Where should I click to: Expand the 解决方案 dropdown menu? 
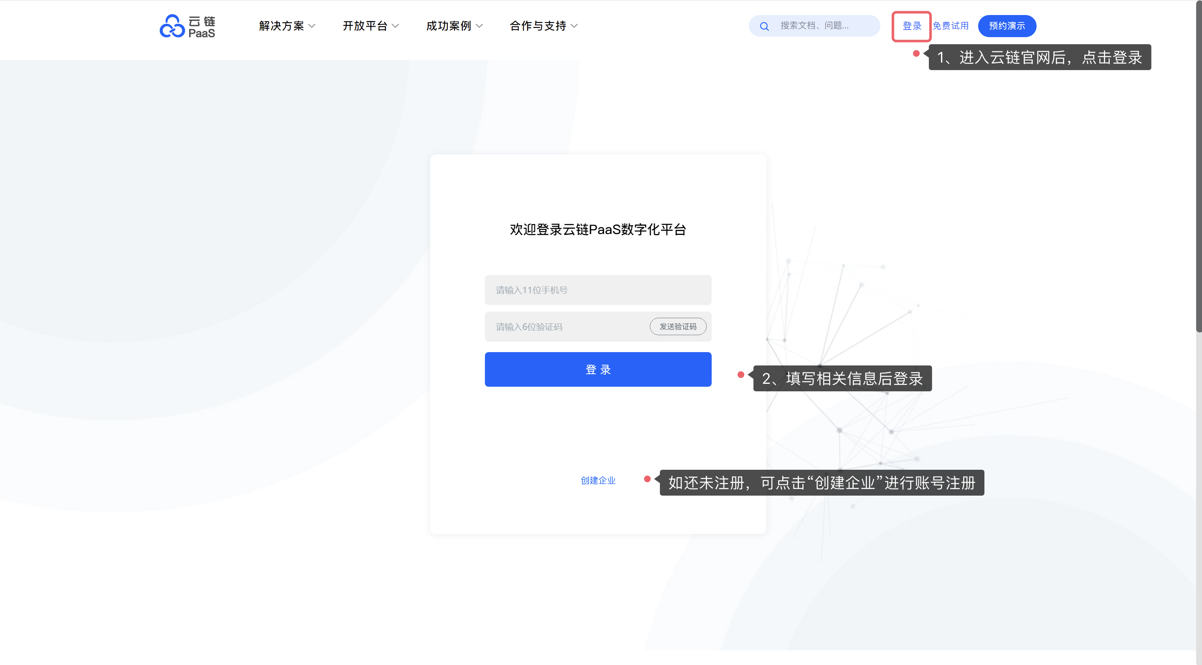(x=281, y=26)
